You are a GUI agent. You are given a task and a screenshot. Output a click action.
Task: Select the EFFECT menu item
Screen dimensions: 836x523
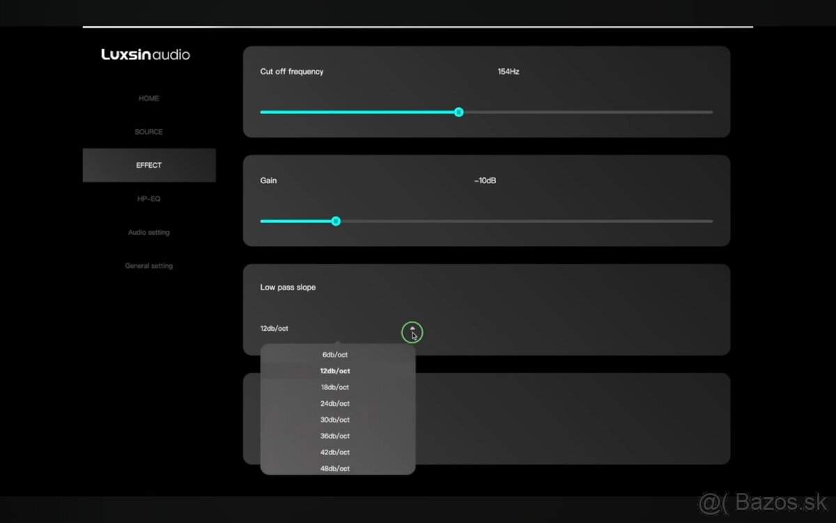pyautogui.click(x=148, y=166)
